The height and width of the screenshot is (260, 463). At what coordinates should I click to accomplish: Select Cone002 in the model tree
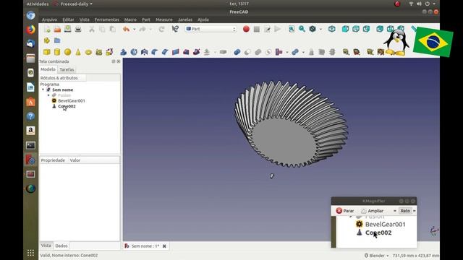(67, 106)
